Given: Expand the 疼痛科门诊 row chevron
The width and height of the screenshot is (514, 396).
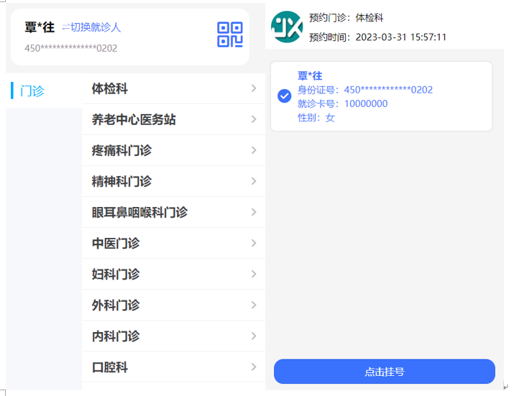Looking at the screenshot, I should pyautogui.click(x=254, y=150).
